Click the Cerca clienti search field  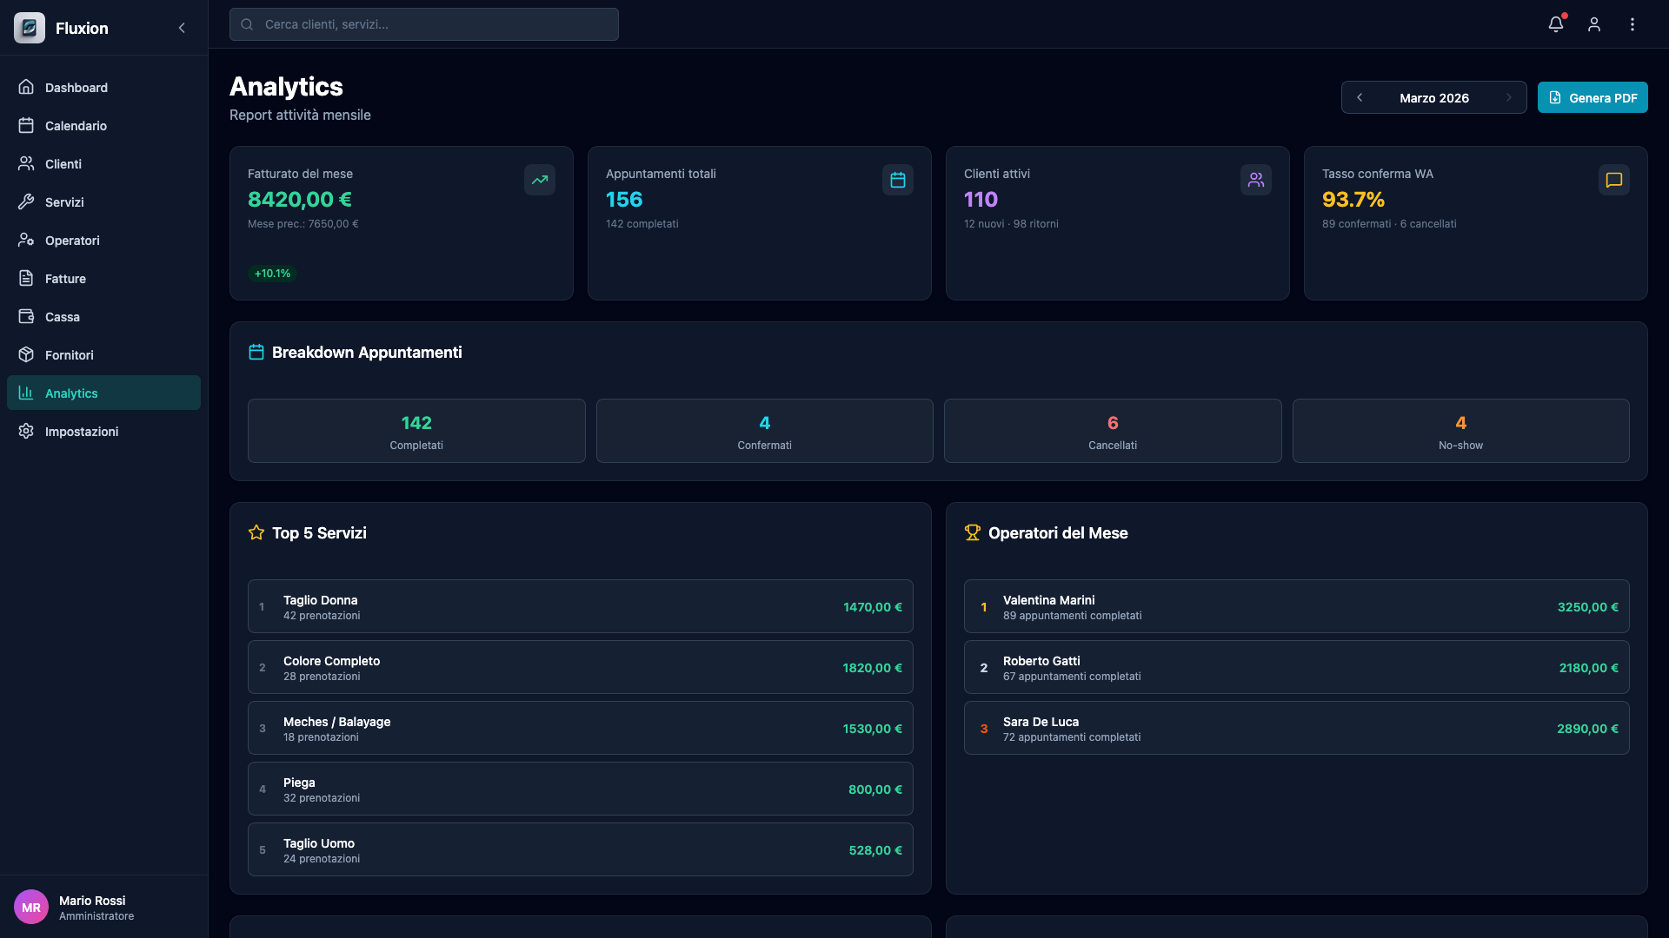pyautogui.click(x=423, y=24)
